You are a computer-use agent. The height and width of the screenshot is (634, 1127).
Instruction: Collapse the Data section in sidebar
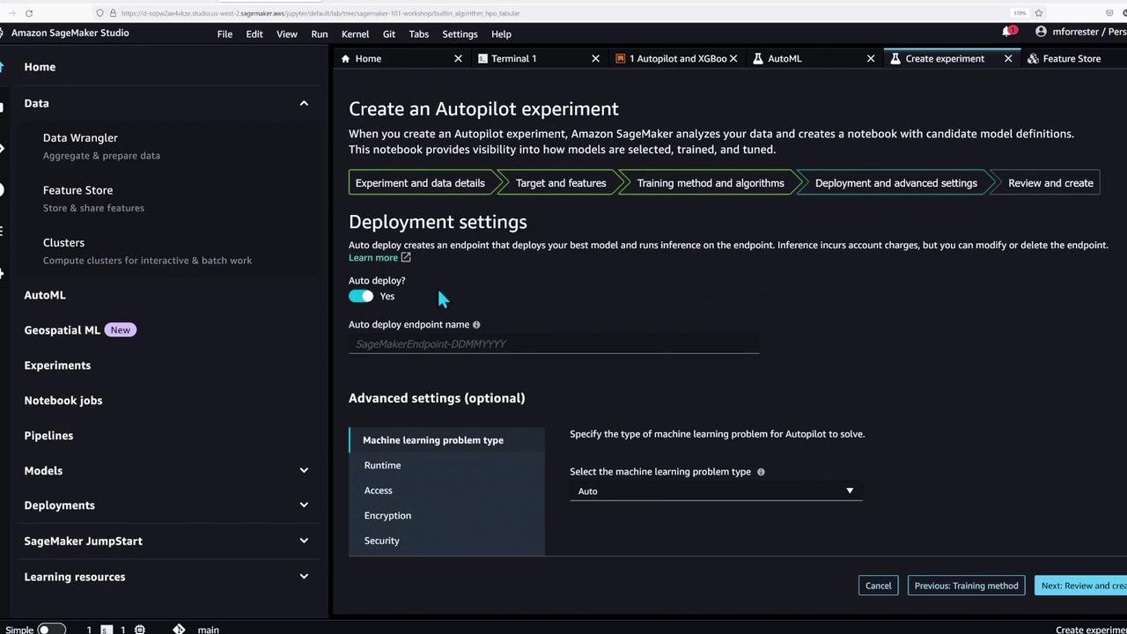(304, 104)
